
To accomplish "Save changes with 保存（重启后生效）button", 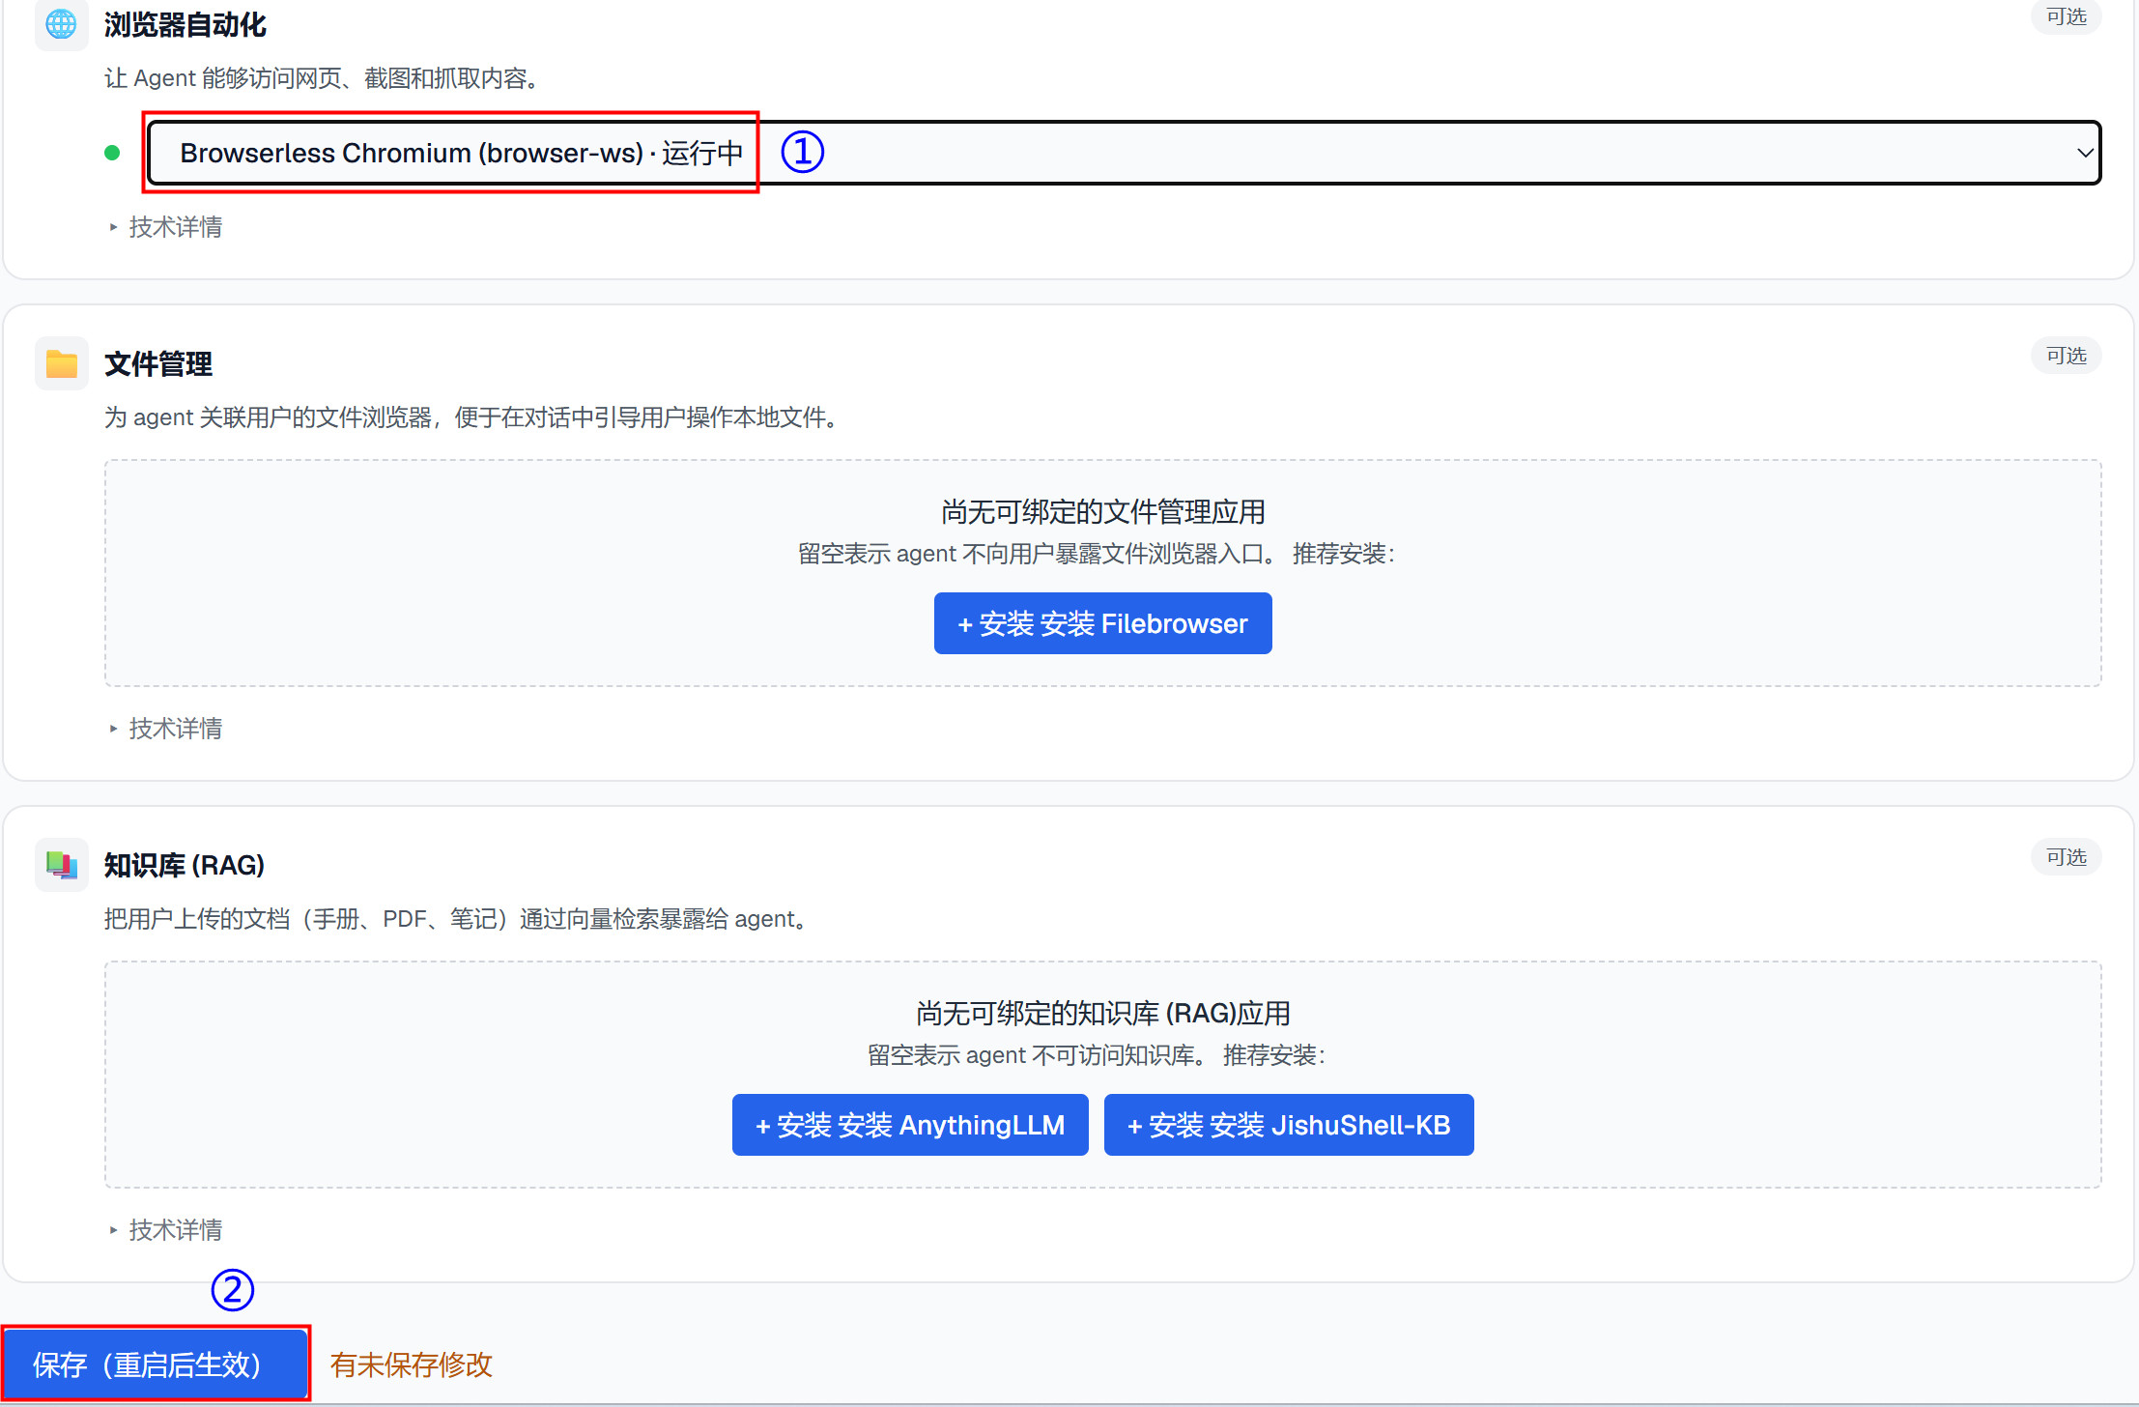I will point(155,1364).
